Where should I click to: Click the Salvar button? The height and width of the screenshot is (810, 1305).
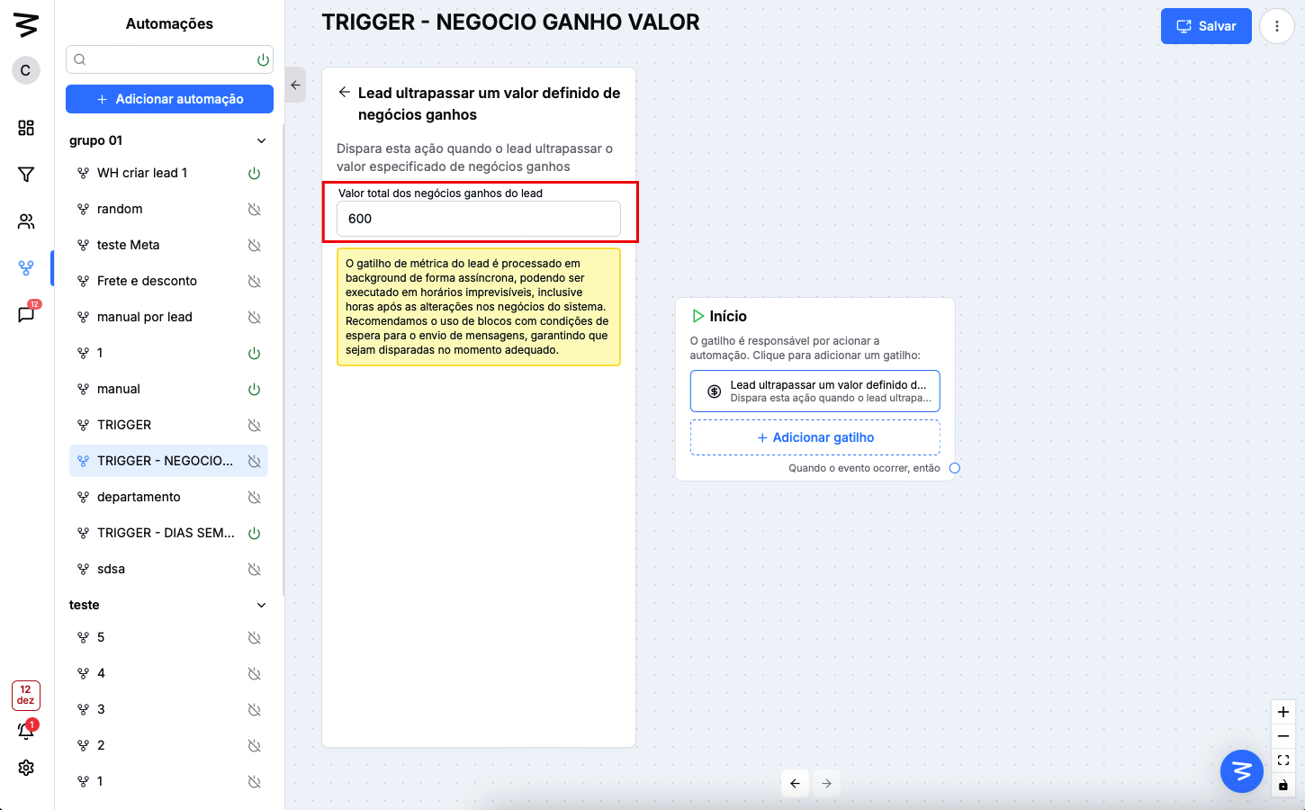pyautogui.click(x=1206, y=26)
